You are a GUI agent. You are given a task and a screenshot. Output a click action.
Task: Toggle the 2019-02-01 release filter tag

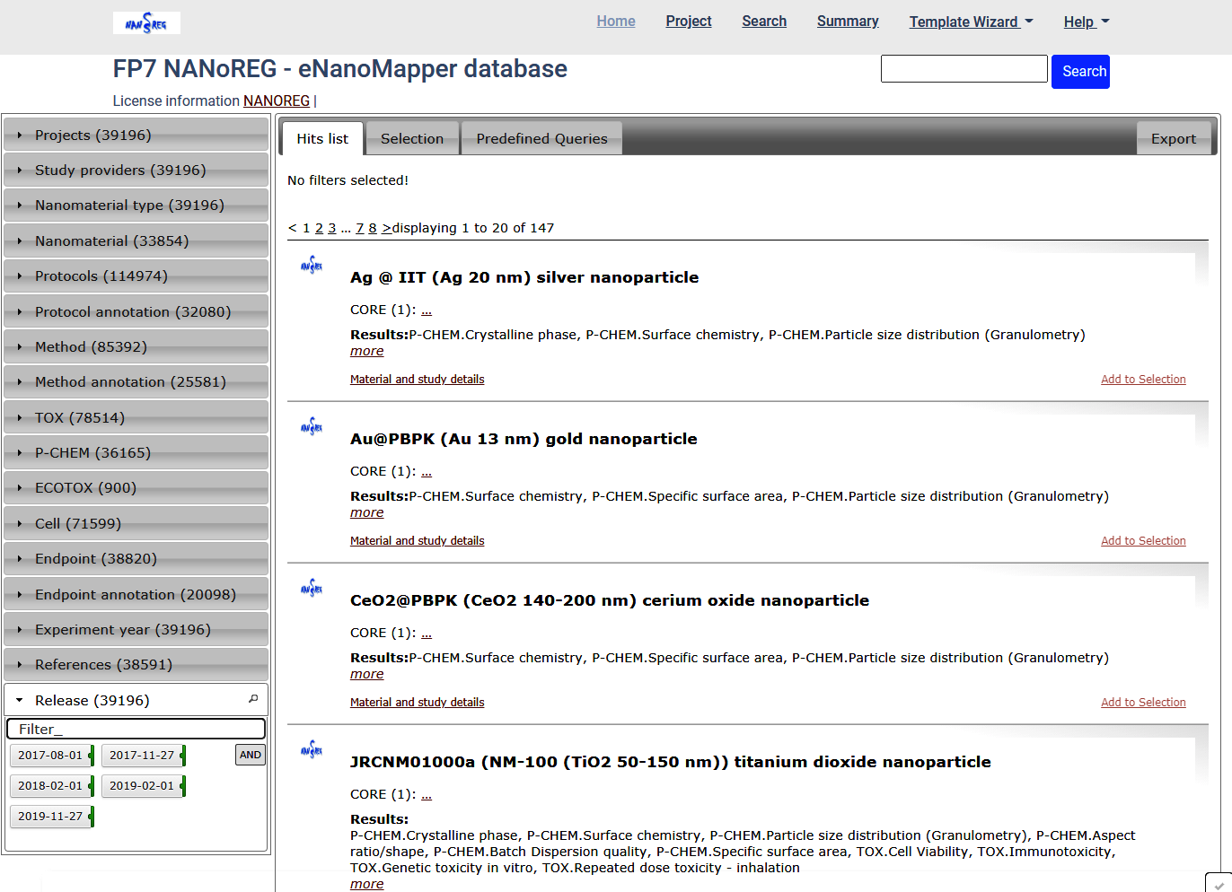[142, 786]
